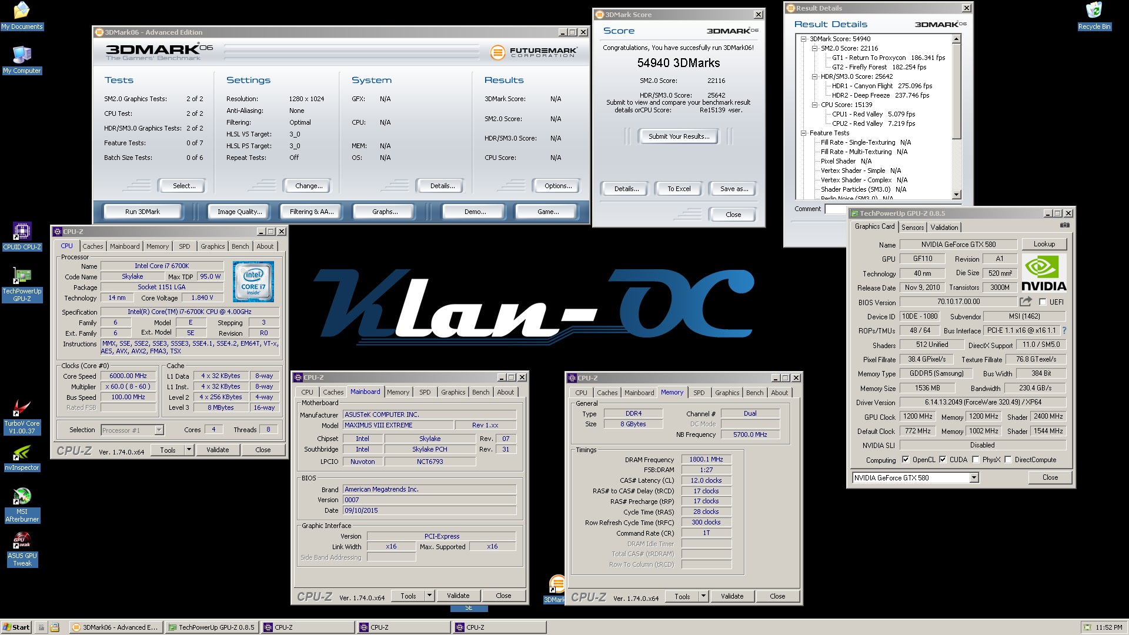The height and width of the screenshot is (635, 1129).
Task: Open the GPU selection dropdown in GPU-Z
Action: (x=974, y=478)
